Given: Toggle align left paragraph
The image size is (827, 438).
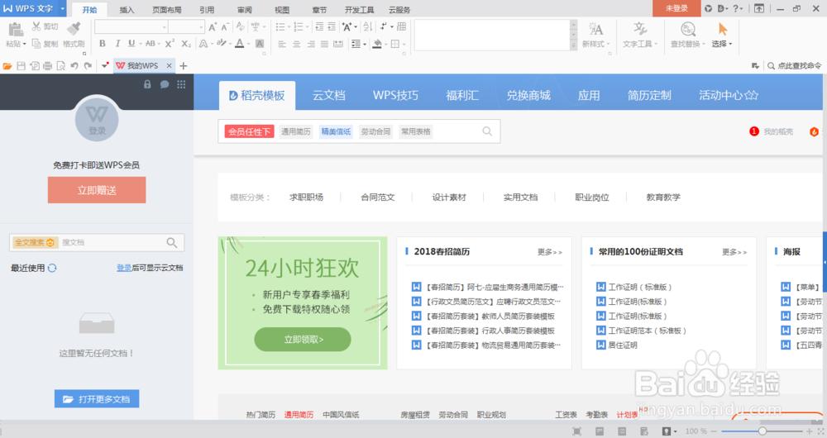Looking at the screenshot, I should [282, 45].
